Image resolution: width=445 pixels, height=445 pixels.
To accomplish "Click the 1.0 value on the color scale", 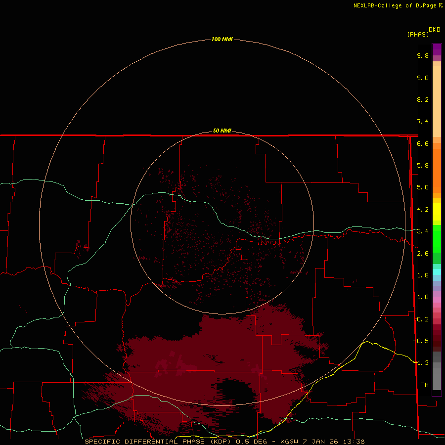I will pos(423,297).
